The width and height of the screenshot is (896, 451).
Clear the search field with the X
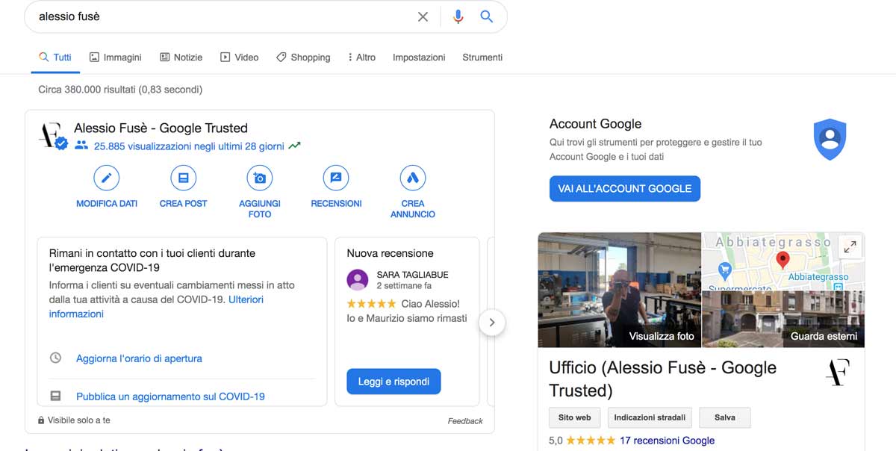[423, 16]
